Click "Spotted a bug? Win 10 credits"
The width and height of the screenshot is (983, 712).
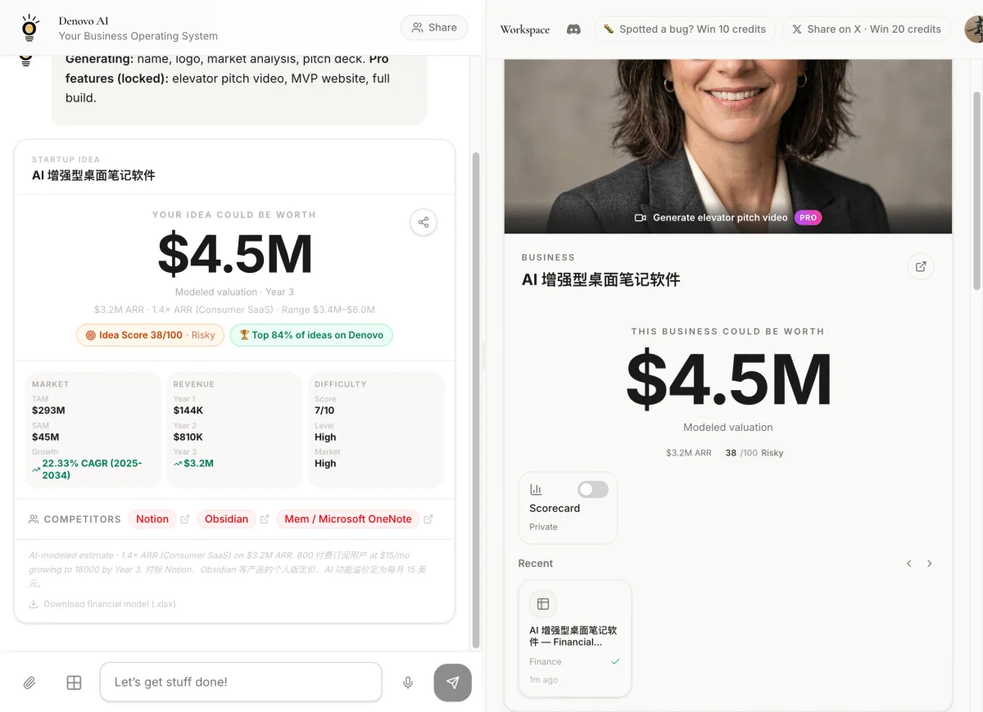pos(684,29)
